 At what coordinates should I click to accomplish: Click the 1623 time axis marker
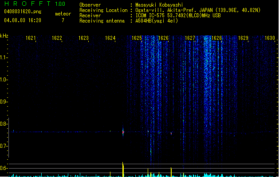click(84, 38)
